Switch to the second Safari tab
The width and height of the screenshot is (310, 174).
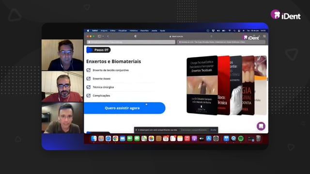pos(221,42)
